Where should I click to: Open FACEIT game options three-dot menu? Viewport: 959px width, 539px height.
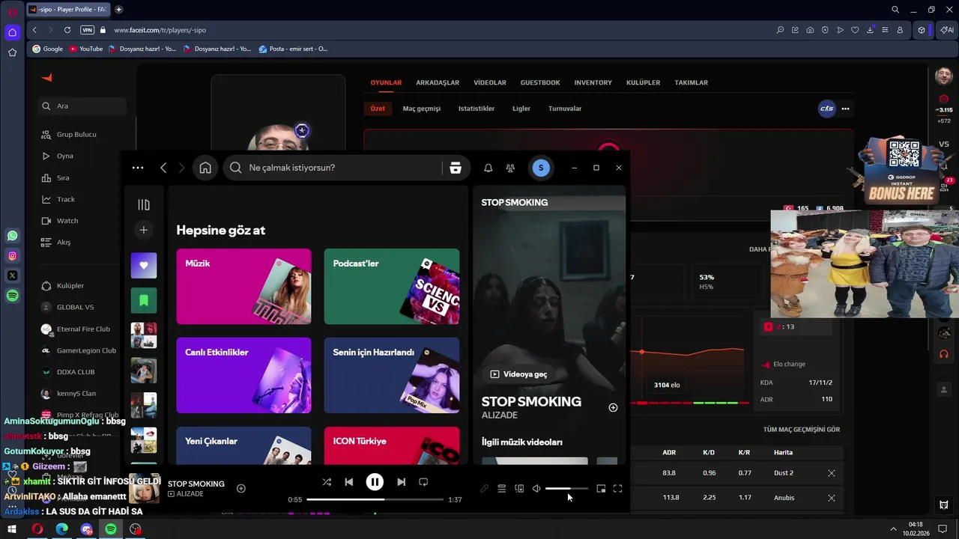[x=845, y=109]
